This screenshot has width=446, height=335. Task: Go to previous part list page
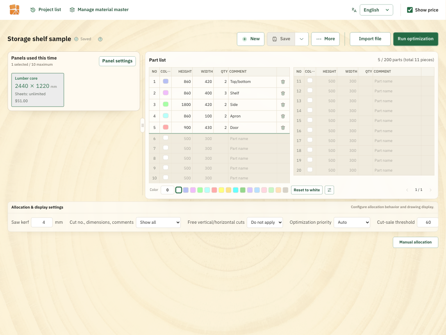(407, 190)
